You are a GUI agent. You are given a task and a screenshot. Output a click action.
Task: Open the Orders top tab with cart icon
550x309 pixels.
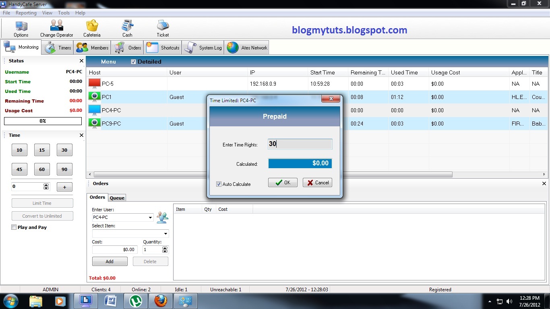pos(128,47)
